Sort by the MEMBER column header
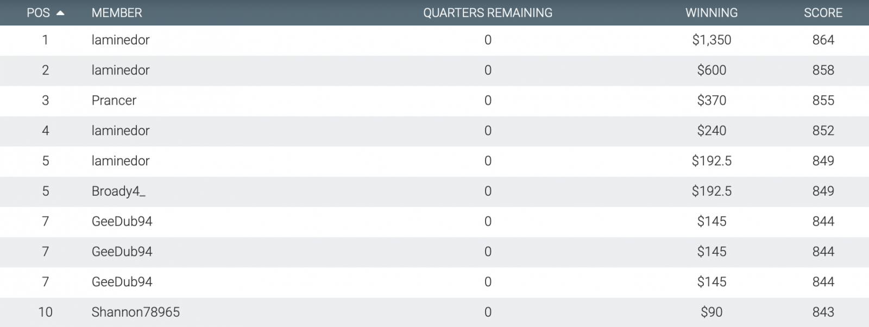Screen dimensions: 869x327 tap(117, 13)
